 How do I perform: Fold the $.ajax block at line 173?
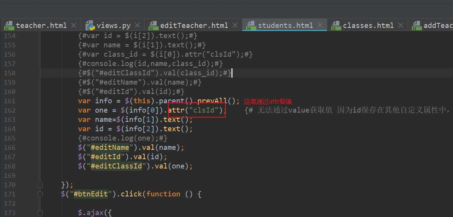40,213
